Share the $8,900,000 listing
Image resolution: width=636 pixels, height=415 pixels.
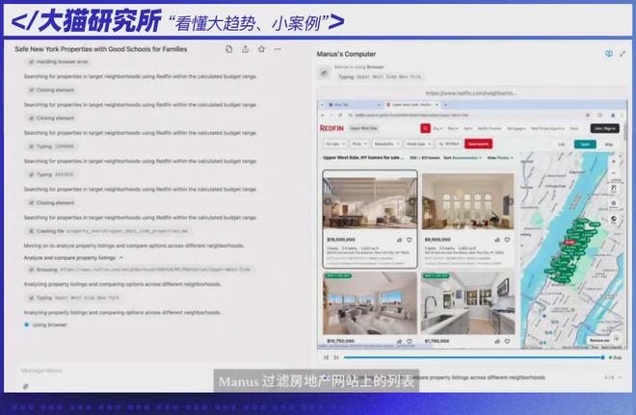497,240
